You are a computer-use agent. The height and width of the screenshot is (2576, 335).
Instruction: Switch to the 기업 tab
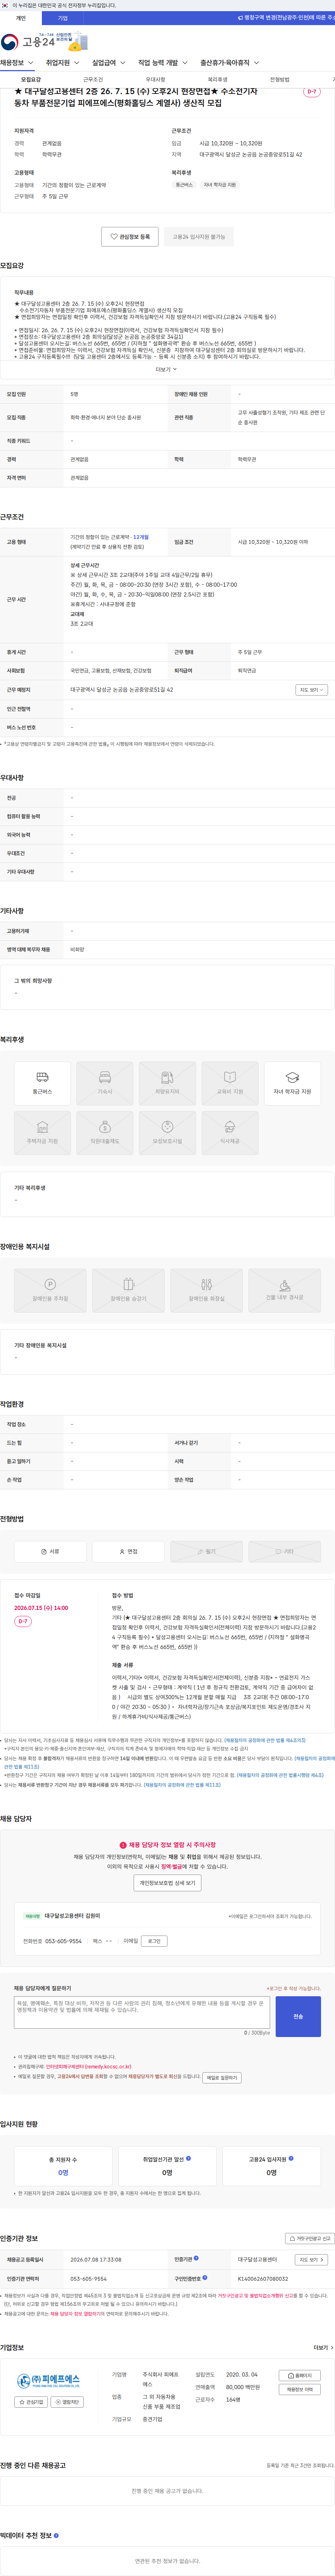(63, 18)
